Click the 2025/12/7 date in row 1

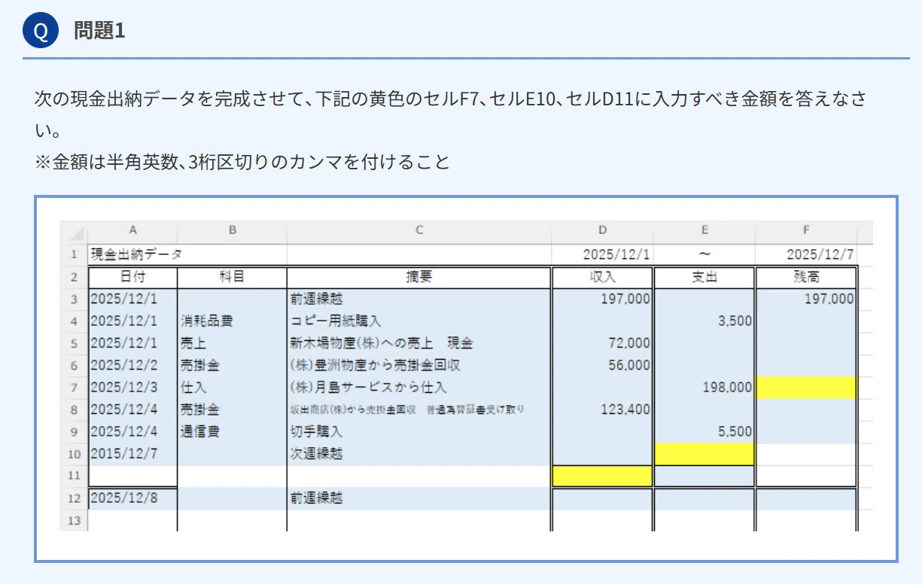pos(820,254)
